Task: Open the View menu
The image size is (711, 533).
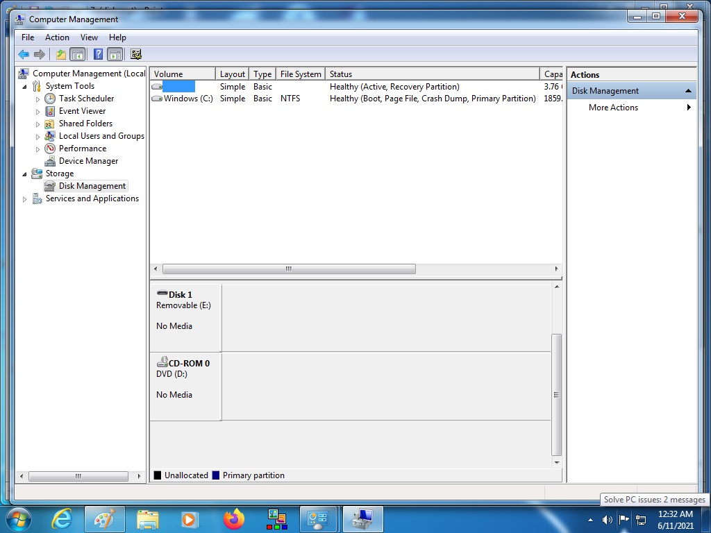Action: tap(89, 37)
